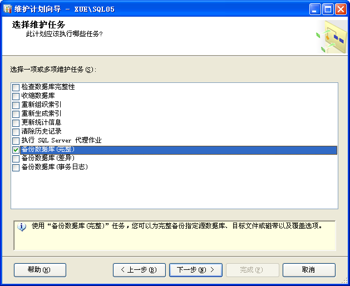Enable the 清除历史记录 checkbox
The height and width of the screenshot is (286, 350).
pos(16,132)
